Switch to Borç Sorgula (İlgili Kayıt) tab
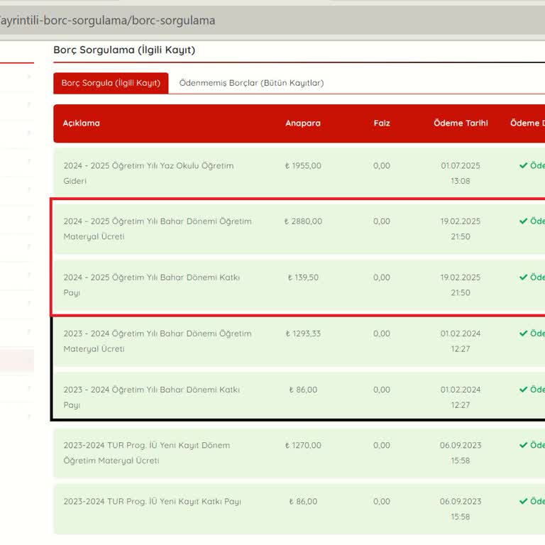Screen dimensions: 545x545 tap(111, 83)
